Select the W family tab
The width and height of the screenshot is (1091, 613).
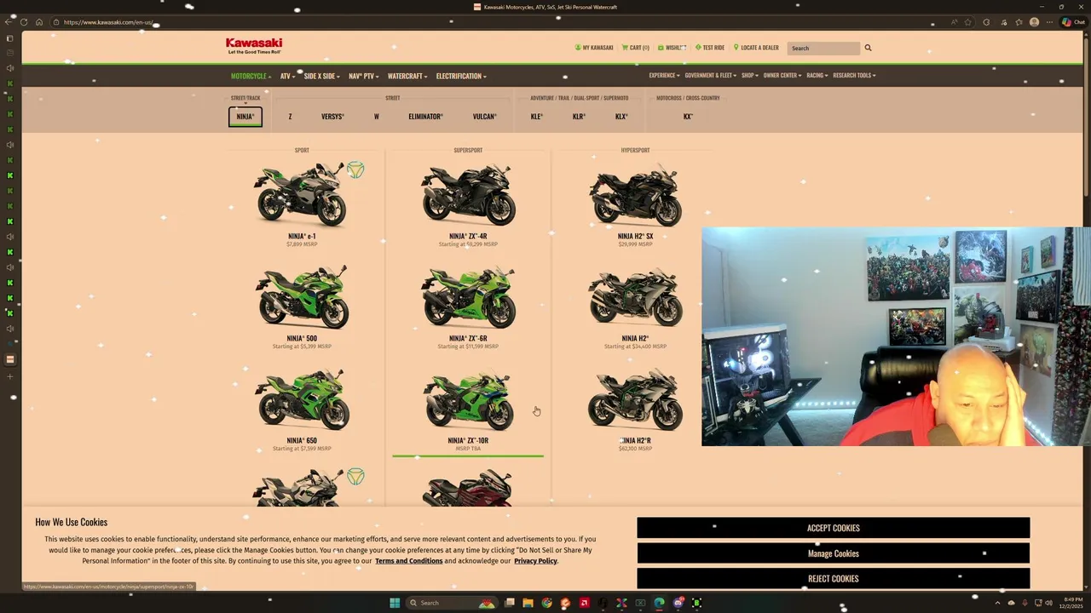point(376,117)
